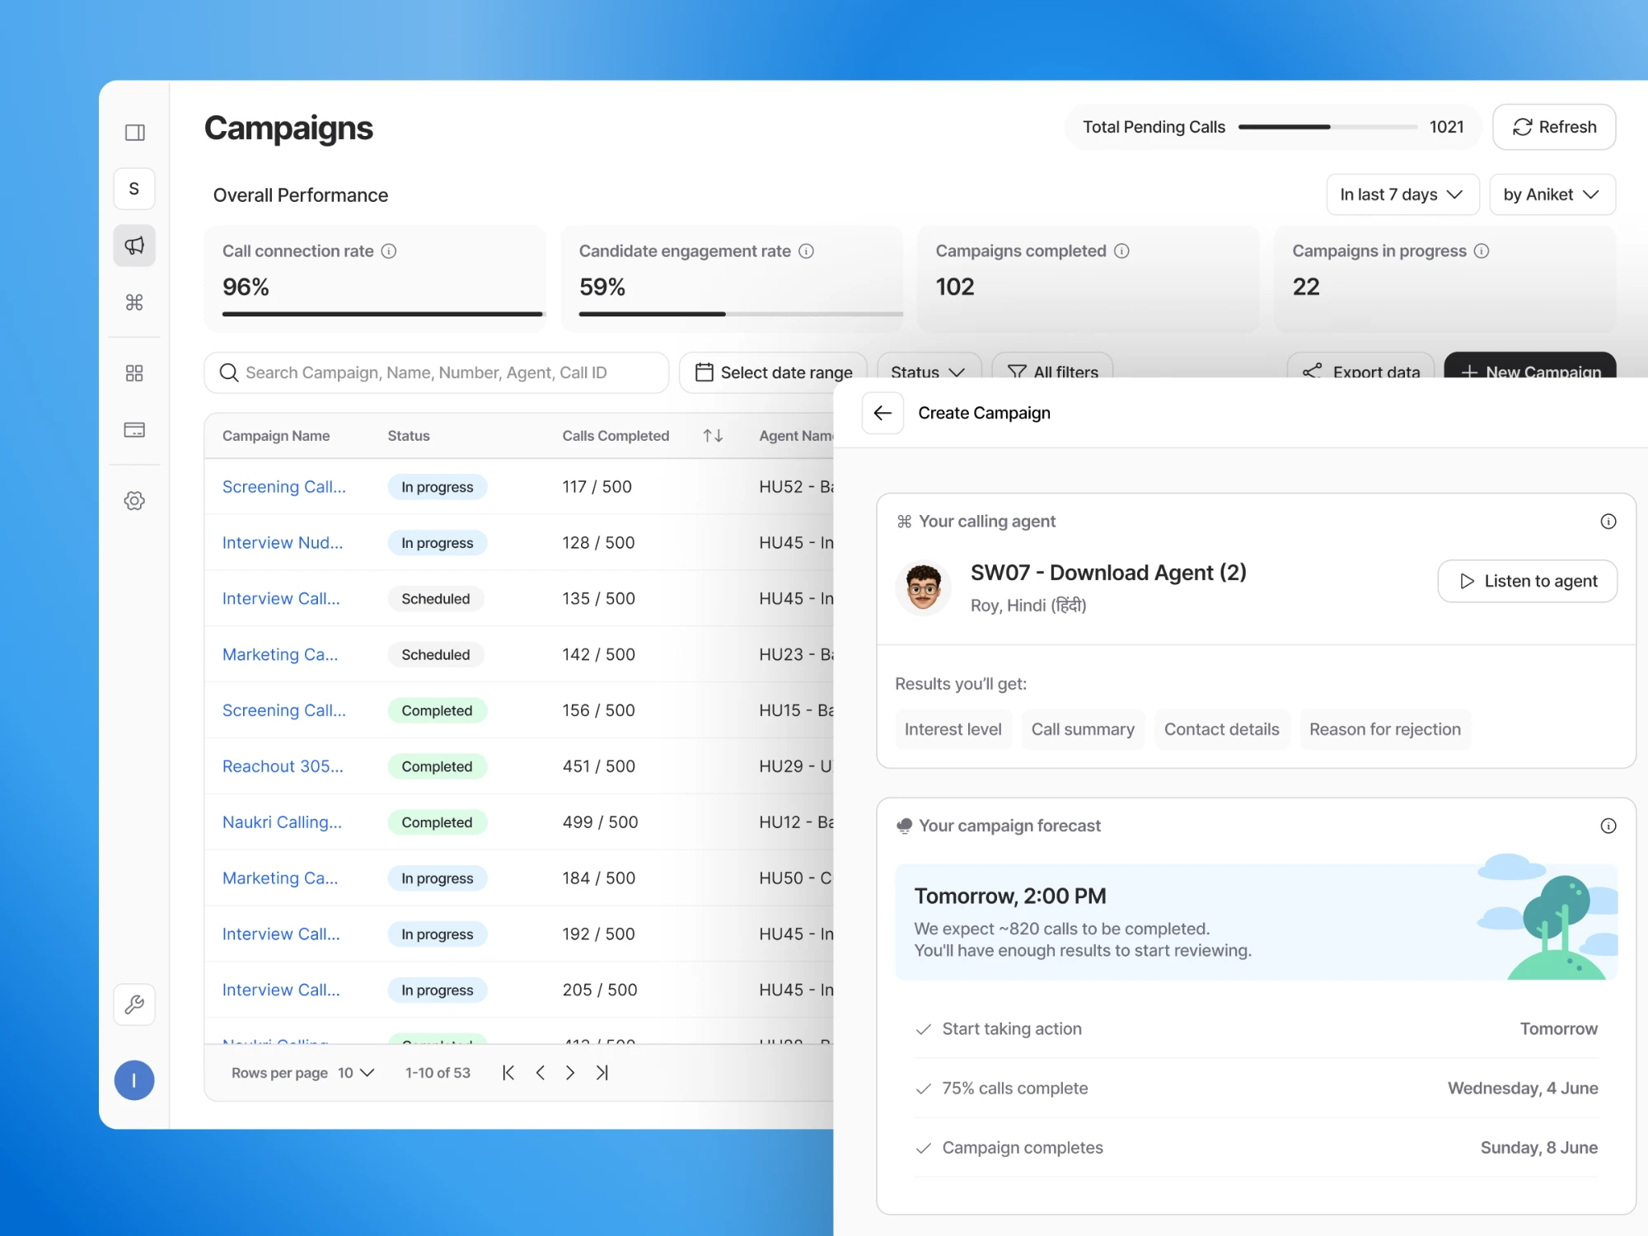Open the settings gear icon in sidebar
Image resolution: width=1648 pixels, height=1236 pixels.
tap(134, 501)
